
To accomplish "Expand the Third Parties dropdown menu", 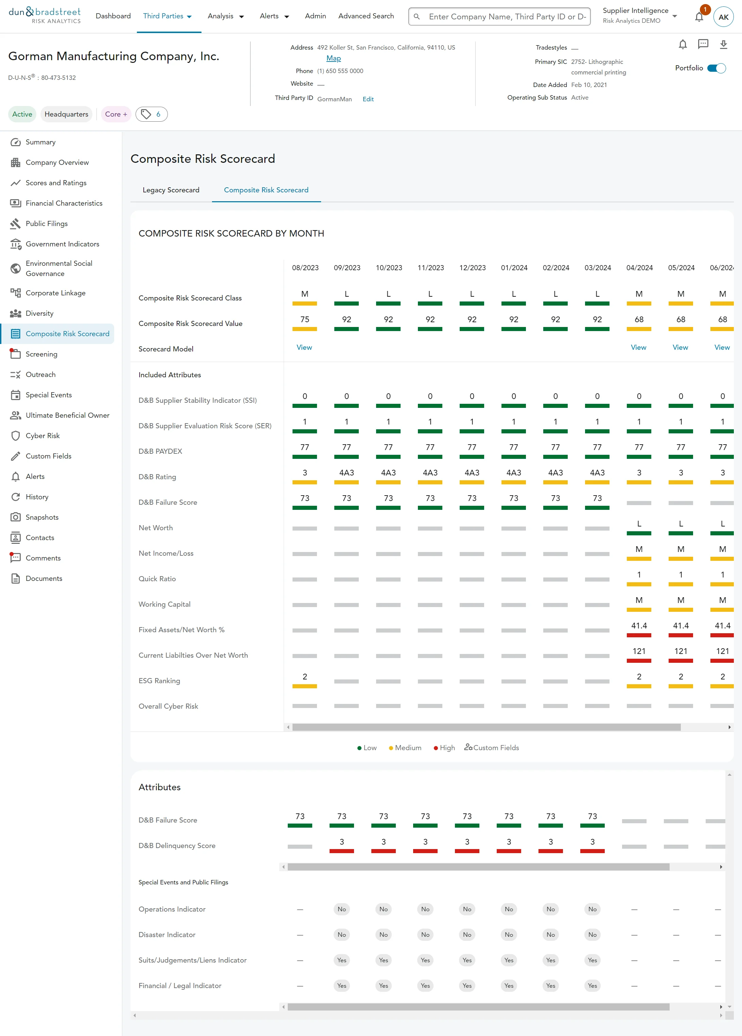I will pos(167,16).
